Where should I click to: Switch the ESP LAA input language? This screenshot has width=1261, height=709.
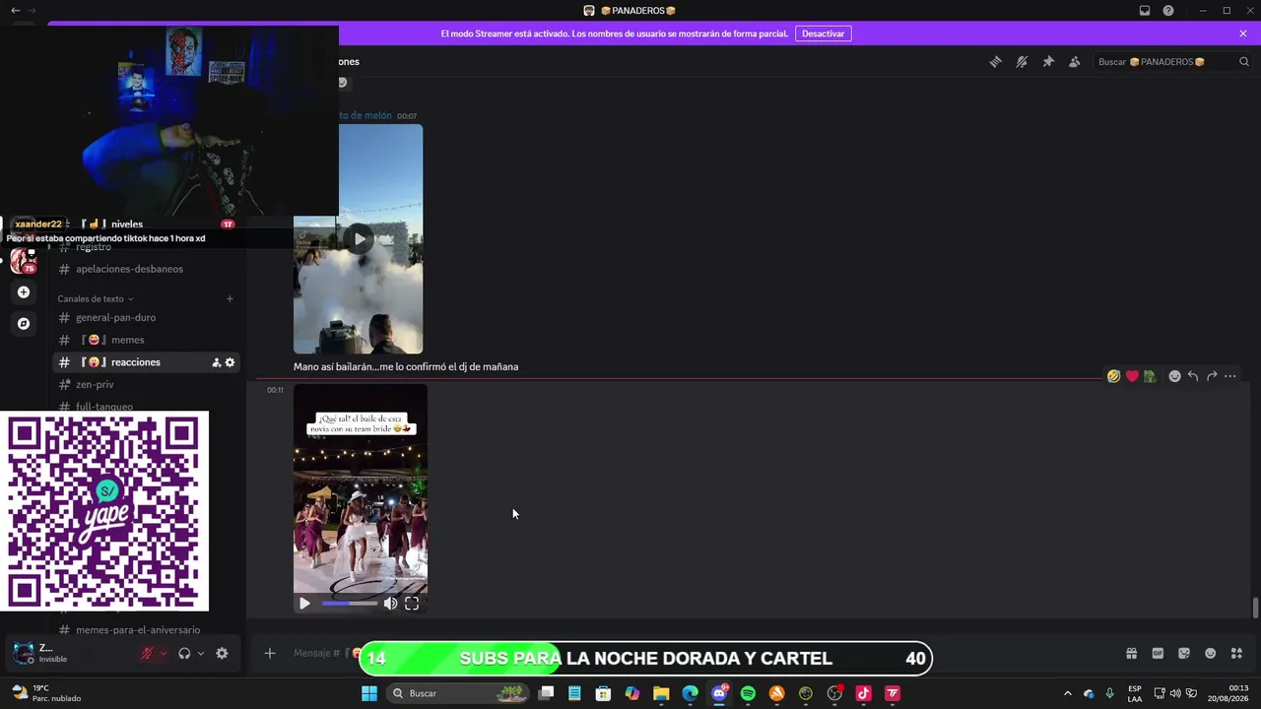(1135, 693)
